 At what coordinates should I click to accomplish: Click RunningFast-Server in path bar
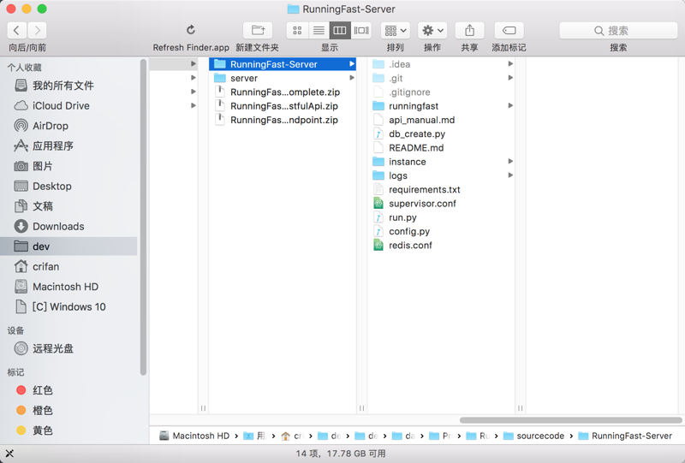(x=625, y=436)
